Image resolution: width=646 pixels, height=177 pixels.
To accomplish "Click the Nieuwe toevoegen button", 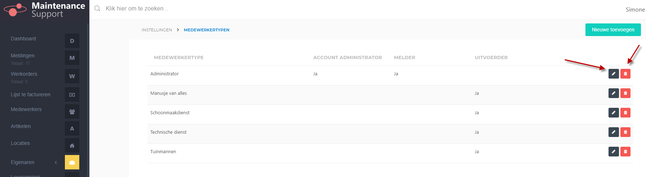I will tap(613, 30).
